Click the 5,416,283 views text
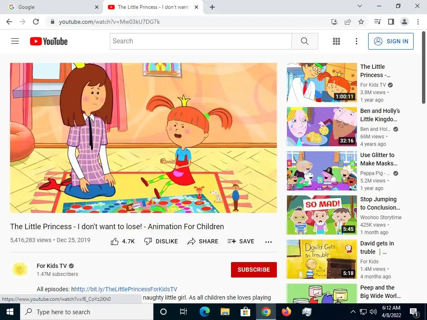 31,240
